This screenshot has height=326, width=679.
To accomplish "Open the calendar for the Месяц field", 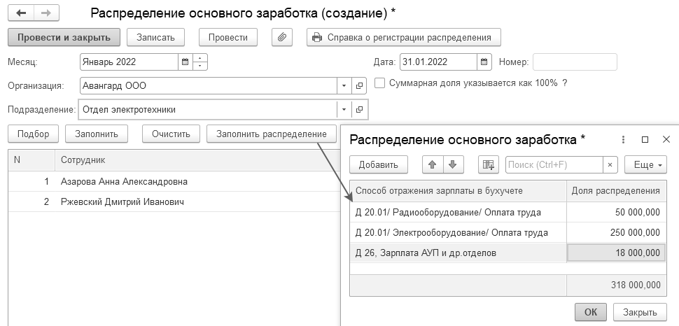I will coord(185,62).
